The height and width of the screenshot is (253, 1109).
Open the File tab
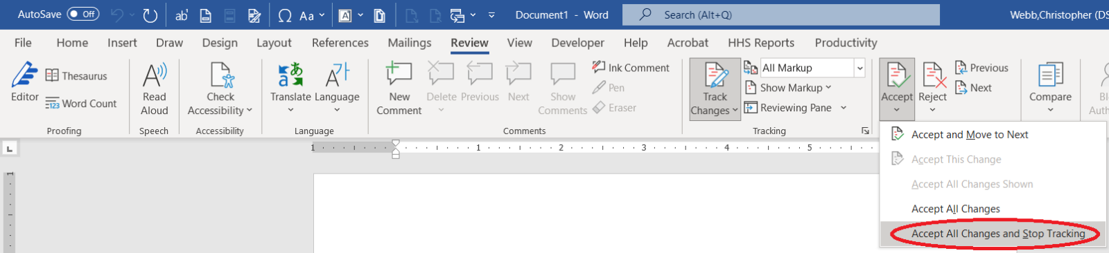point(23,43)
